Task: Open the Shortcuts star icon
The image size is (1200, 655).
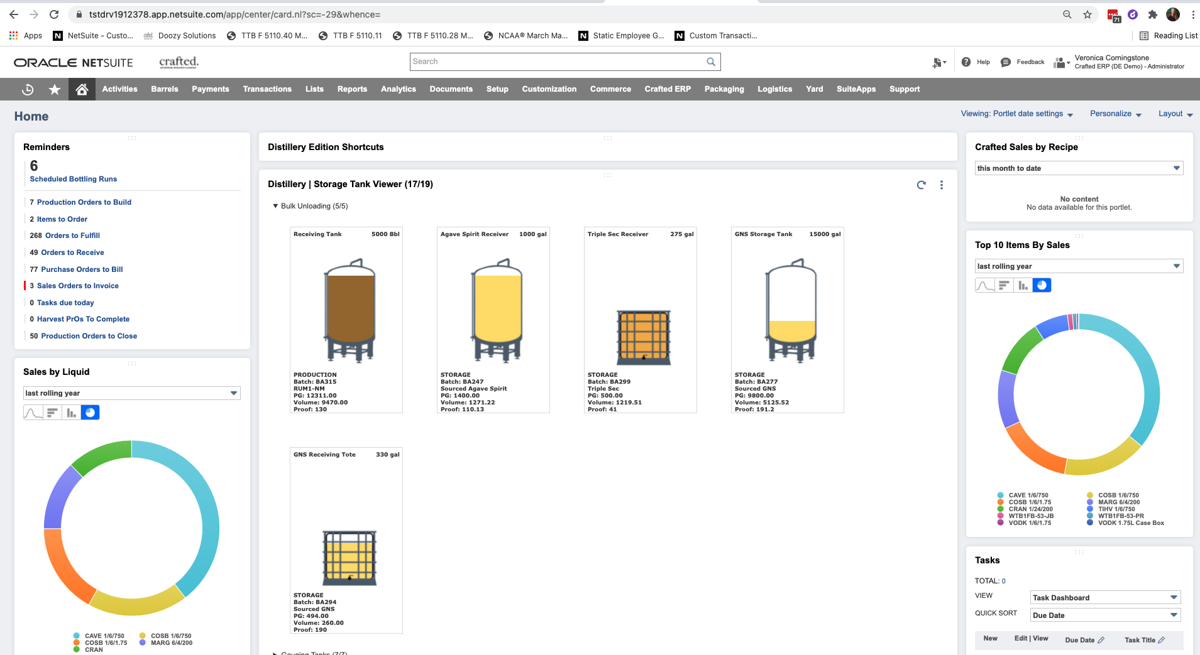Action: 54,89
